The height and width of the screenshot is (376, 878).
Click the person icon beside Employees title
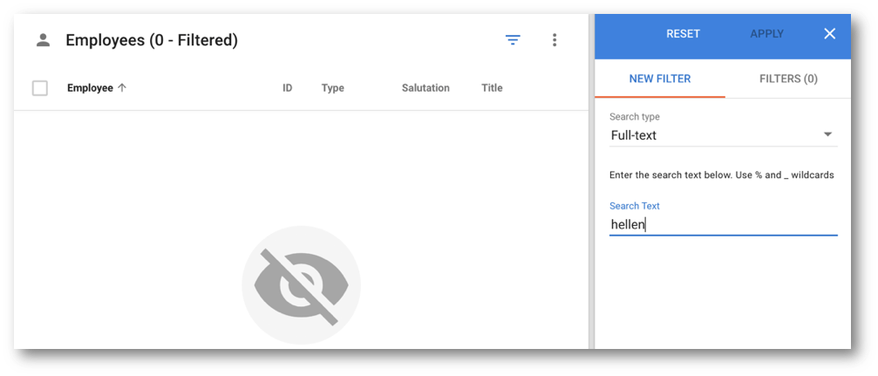click(x=43, y=40)
